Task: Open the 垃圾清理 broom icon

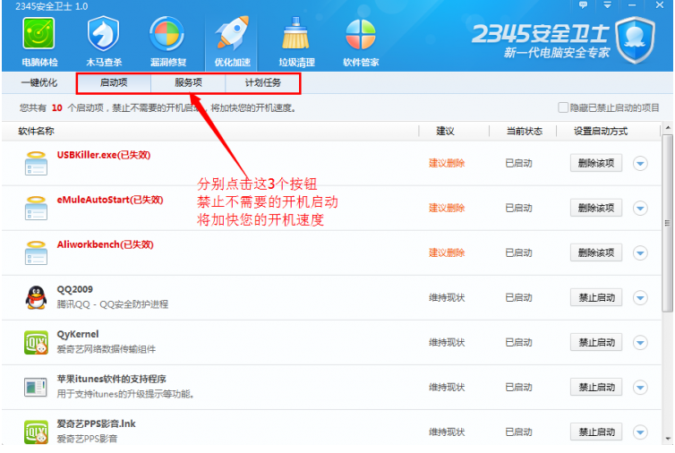Action: click(295, 34)
